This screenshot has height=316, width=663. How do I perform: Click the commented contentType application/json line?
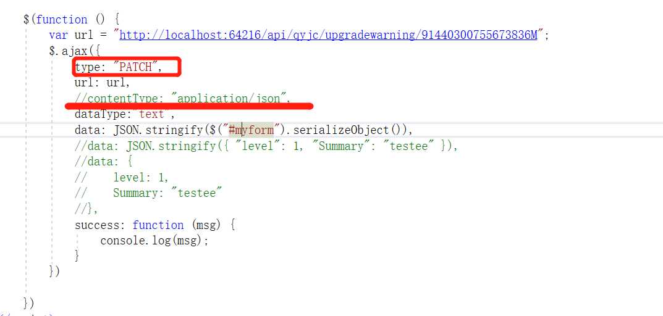tap(183, 98)
